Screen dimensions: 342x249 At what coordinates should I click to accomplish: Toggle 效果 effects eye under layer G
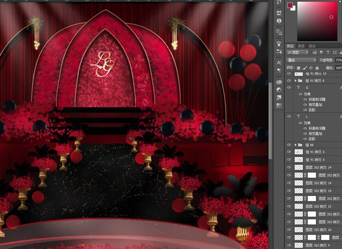click(300, 94)
